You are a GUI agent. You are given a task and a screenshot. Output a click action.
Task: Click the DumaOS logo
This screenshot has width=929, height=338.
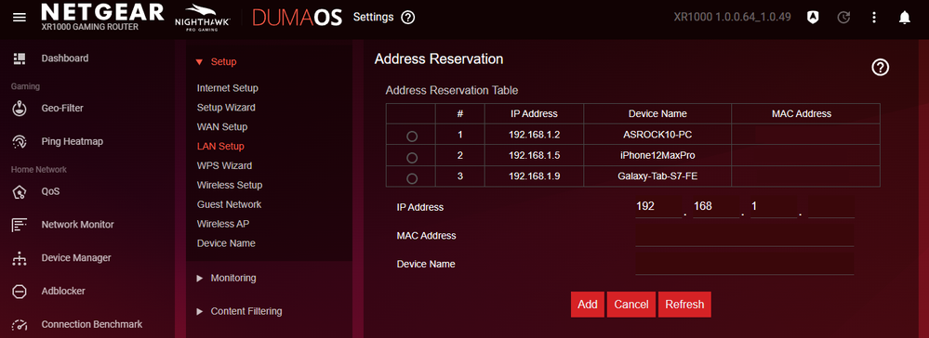(x=298, y=18)
